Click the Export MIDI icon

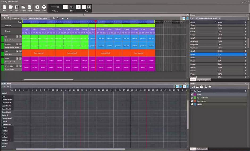click(30, 8)
